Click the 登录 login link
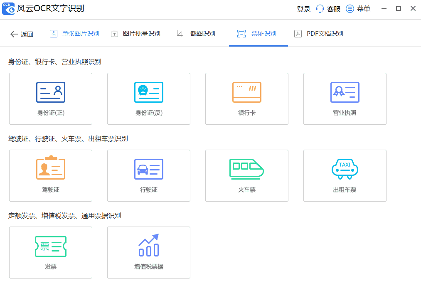Viewport: 421px width, 286px height. coord(304,8)
